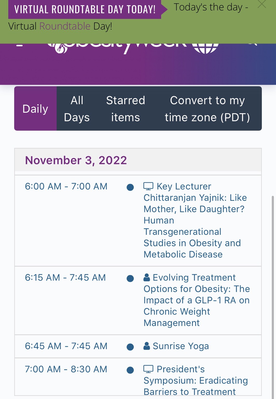276x399 pixels.
Task: Click the blue dot in Sunrise Yoga row
Action: point(130,347)
